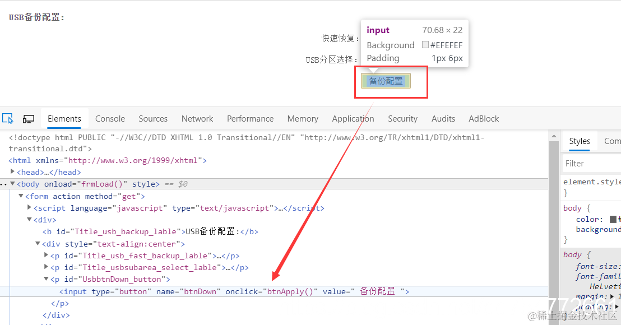The height and width of the screenshot is (325, 621).
Task: Click the body color swatch in Styles
Action: 613,219
